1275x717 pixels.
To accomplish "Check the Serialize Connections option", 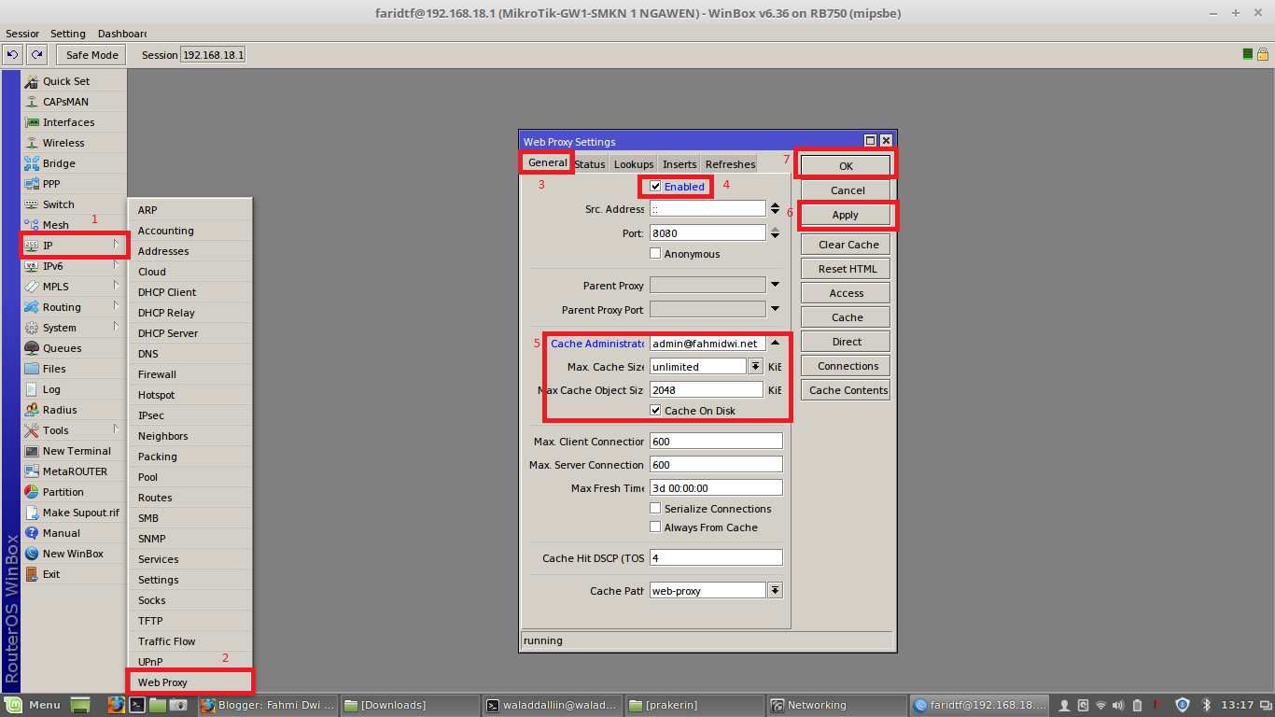I will point(655,509).
